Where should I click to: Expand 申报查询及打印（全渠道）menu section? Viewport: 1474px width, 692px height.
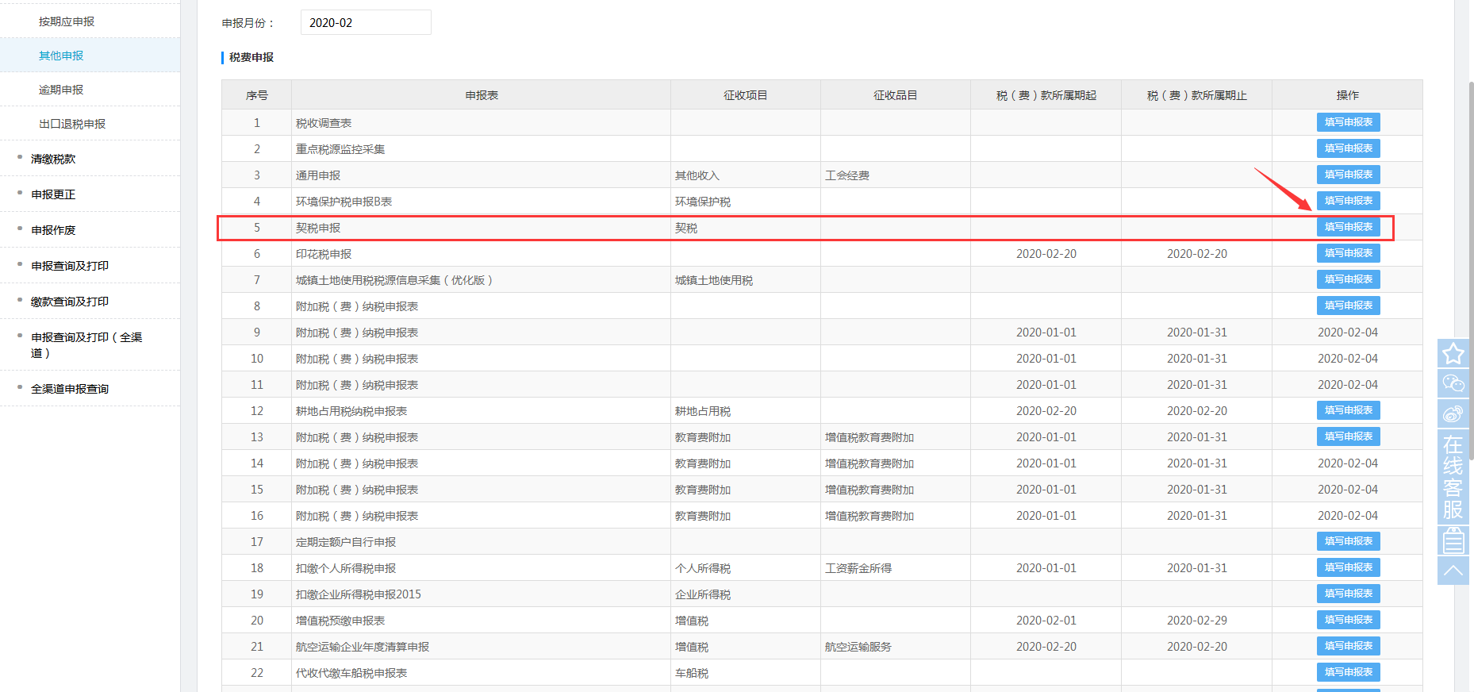pos(86,345)
